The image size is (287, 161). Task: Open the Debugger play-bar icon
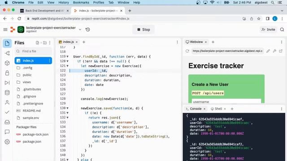click(7, 83)
